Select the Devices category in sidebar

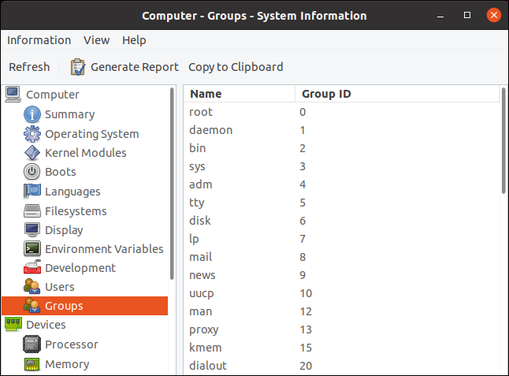tap(46, 325)
